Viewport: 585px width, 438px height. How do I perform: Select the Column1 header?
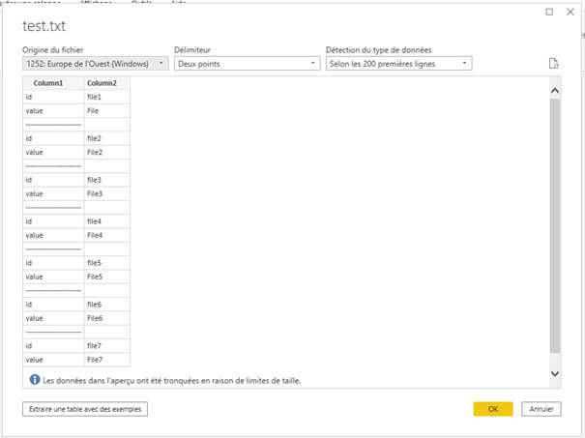[x=53, y=83]
